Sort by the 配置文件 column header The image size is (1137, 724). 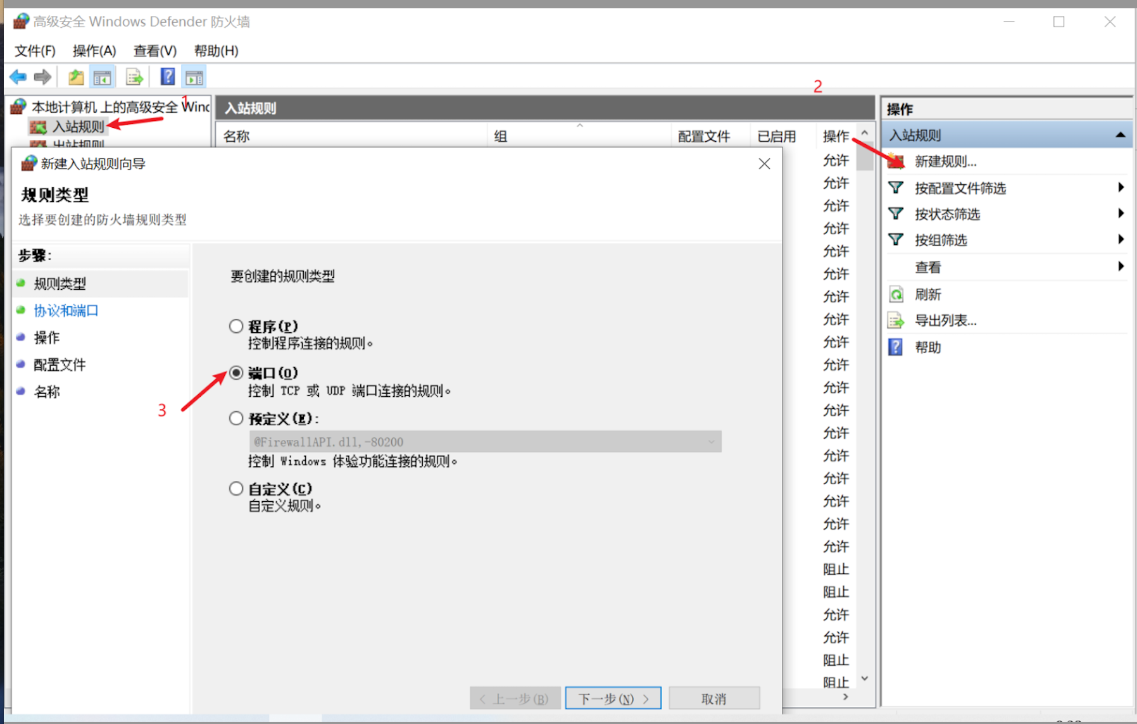tap(710, 136)
